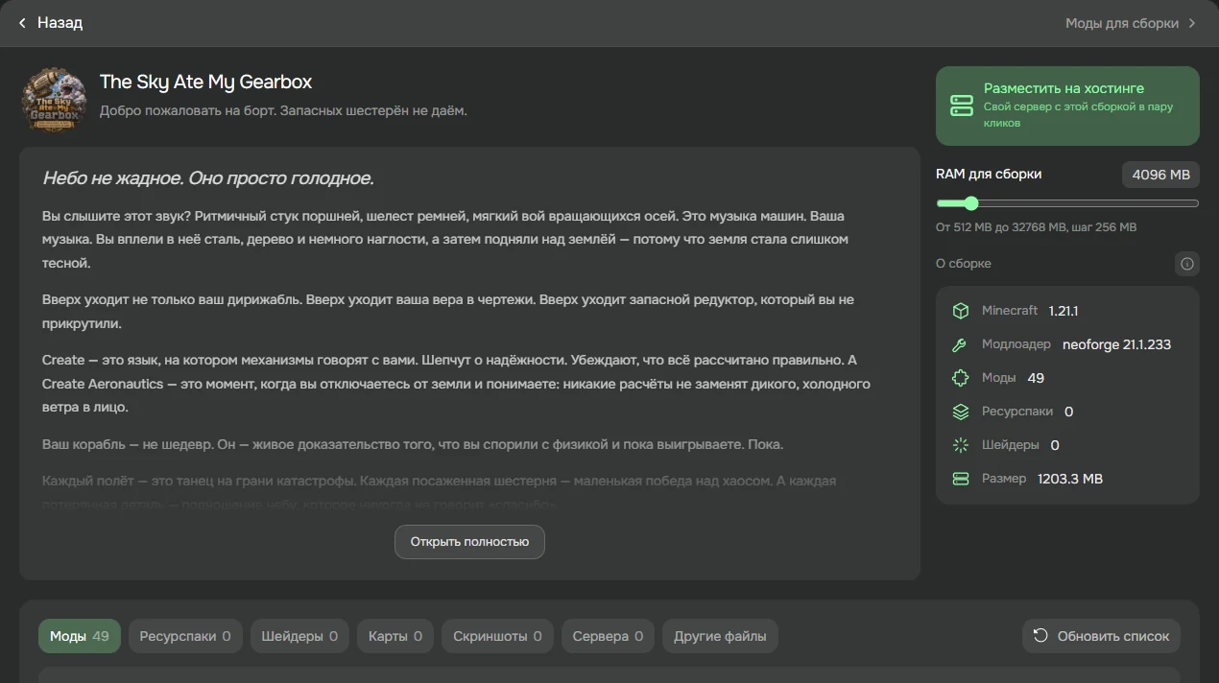The width and height of the screenshot is (1219, 683).
Task: Click the Minecraft version 1.21.1 value
Action: pos(1064,311)
